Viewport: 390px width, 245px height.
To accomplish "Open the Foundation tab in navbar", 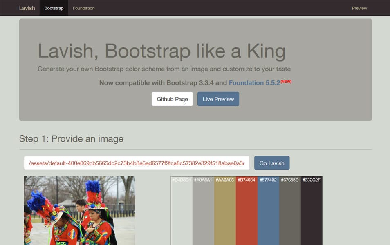I will point(83,8).
